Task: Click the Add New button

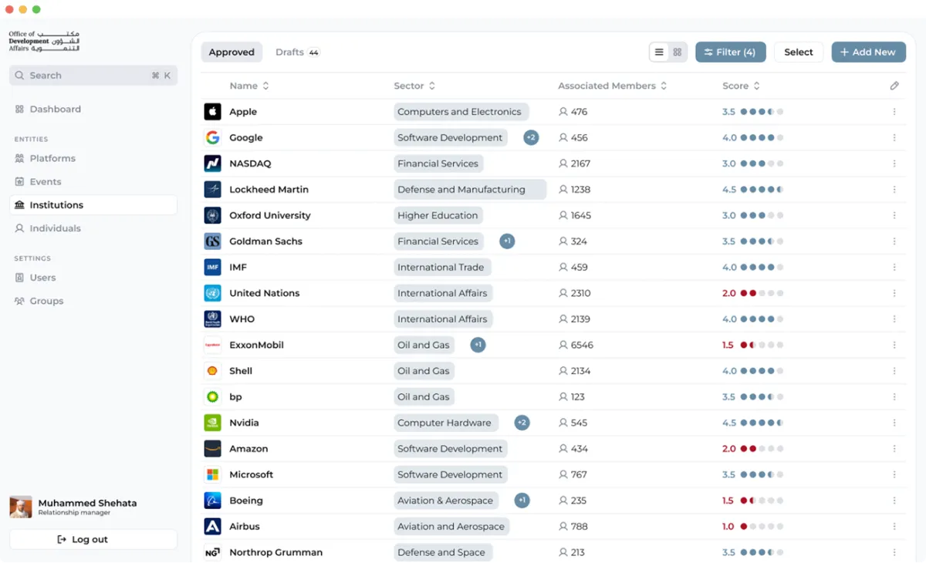Action: (x=868, y=52)
